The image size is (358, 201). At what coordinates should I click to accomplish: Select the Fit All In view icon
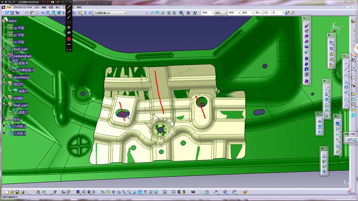point(108,192)
